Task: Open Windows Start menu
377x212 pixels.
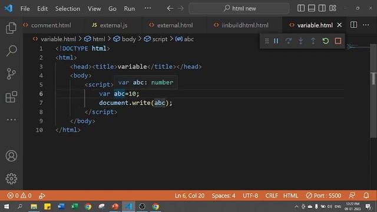Action: tap(6, 207)
